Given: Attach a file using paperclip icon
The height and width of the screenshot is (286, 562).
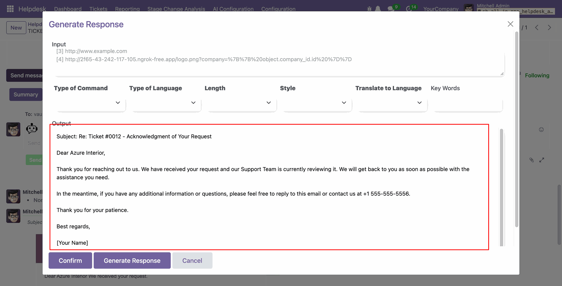Looking at the screenshot, I should pos(532,160).
